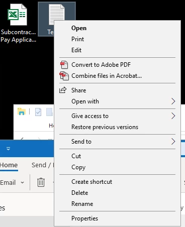Click the Share arrow icon
The height and width of the screenshot is (227, 185).
click(x=63, y=90)
